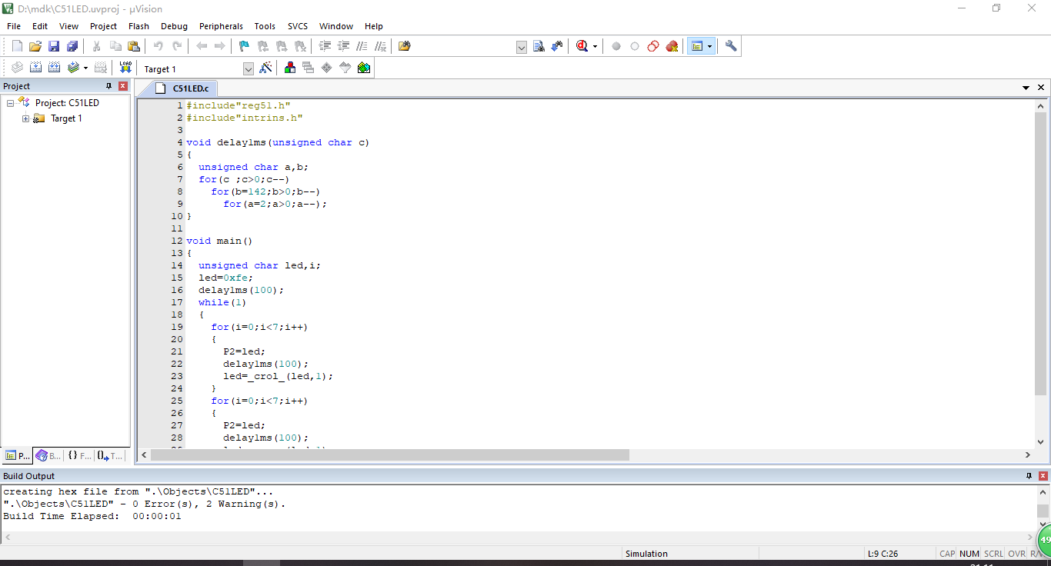1051x566 pixels.
Task: Pin the Project panel
Action: point(108,86)
